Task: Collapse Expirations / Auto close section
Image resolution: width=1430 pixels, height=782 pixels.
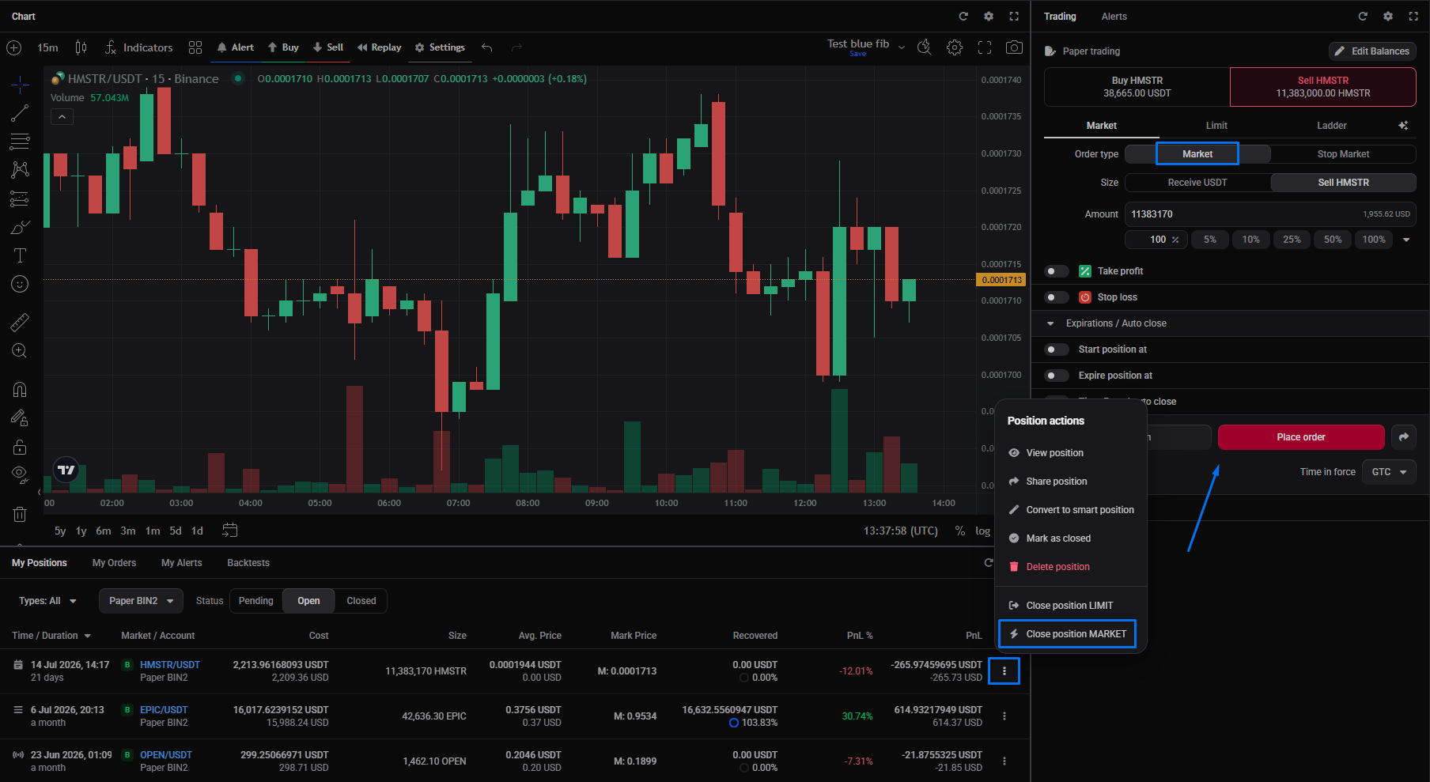Action: [1050, 323]
